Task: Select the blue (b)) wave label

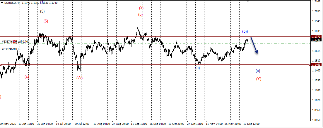Action: coord(245,31)
